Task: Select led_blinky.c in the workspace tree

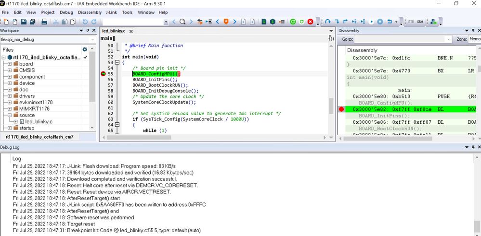Action: pyautogui.click(x=39, y=122)
